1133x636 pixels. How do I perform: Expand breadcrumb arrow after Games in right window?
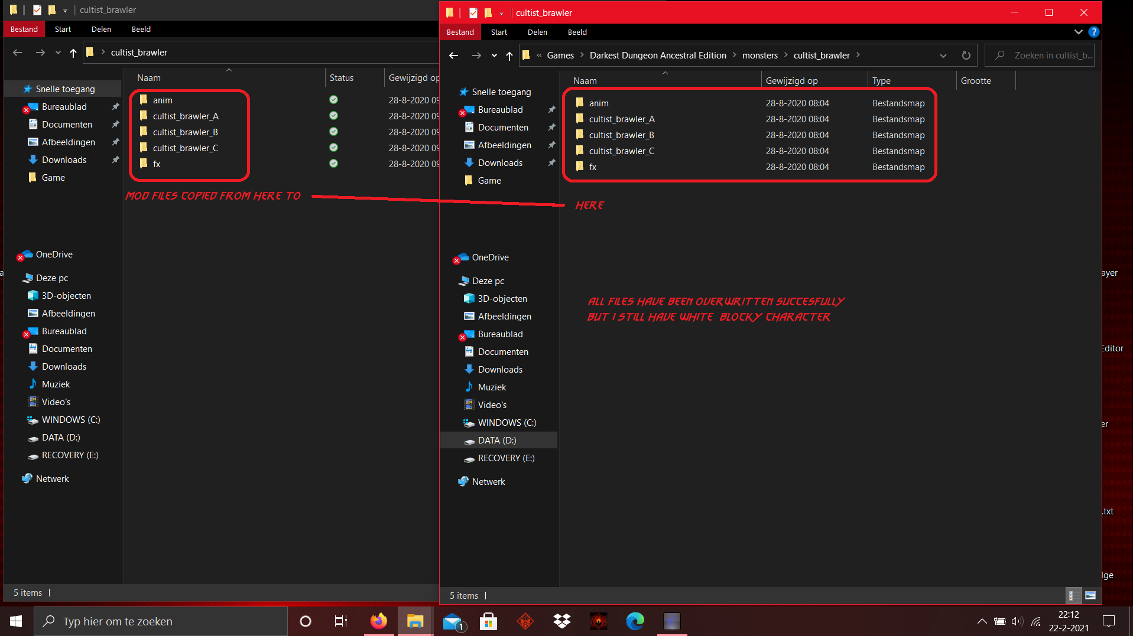582,56
